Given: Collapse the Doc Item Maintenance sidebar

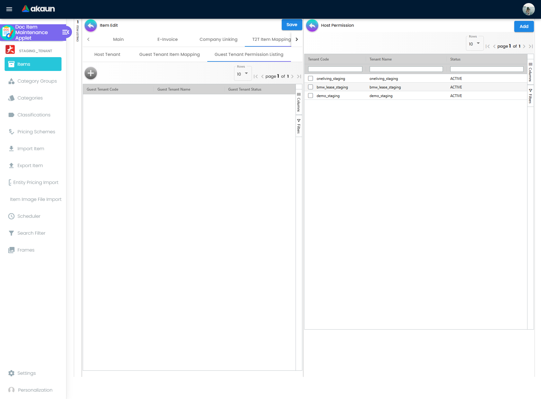Looking at the screenshot, I should [x=66, y=32].
